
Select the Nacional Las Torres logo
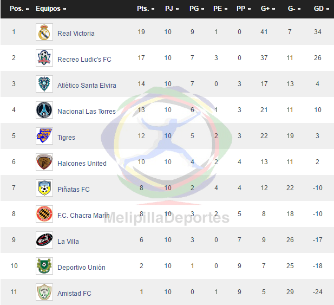[44, 110]
